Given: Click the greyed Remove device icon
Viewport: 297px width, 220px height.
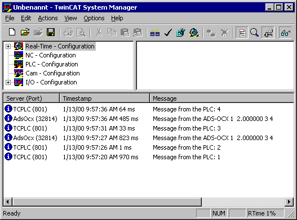Looking at the screenshot, I should click(225, 32).
